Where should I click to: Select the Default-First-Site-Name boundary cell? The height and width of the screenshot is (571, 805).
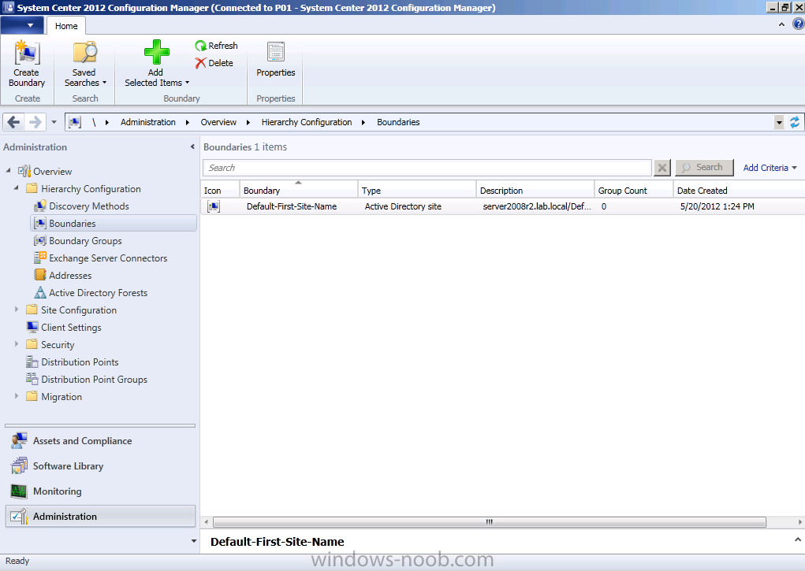point(292,206)
